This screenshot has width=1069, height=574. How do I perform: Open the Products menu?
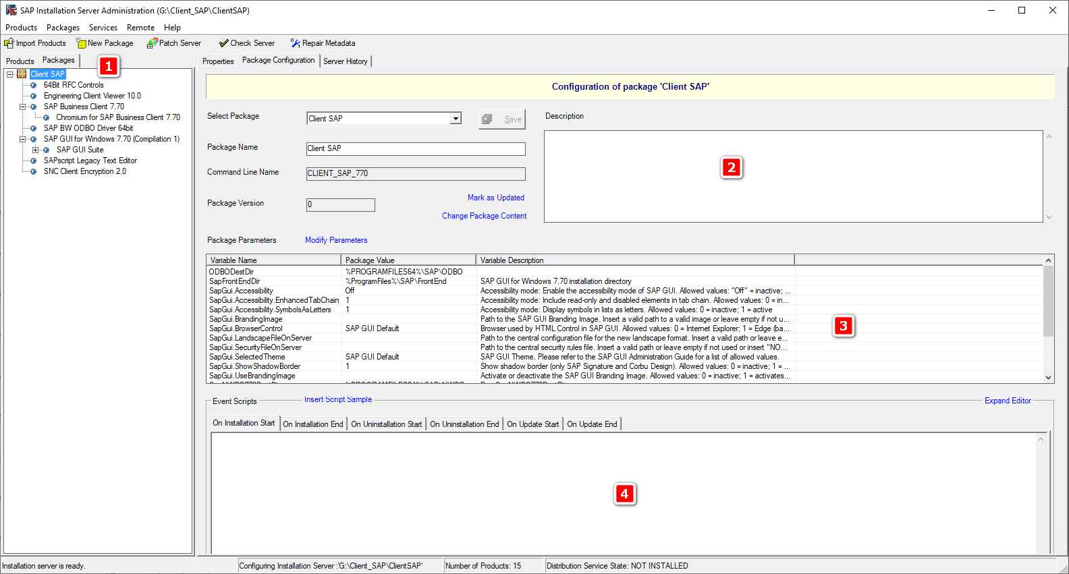[x=21, y=28]
